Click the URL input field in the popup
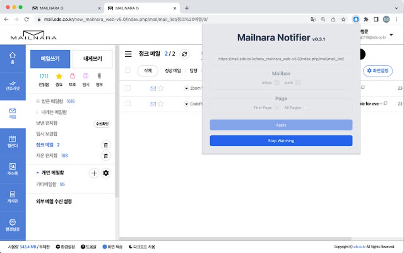Screen dimensions: 404x253 281,59
